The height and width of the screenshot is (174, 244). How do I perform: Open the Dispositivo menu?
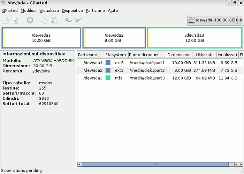point(72,10)
